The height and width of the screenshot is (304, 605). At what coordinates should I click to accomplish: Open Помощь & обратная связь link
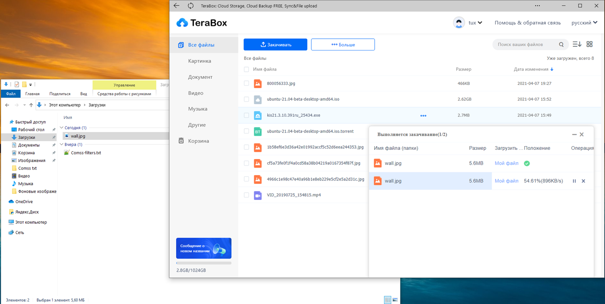tap(528, 23)
